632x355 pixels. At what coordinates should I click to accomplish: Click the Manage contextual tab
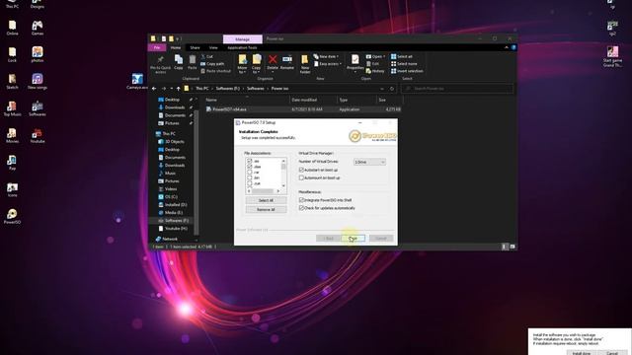click(x=242, y=39)
